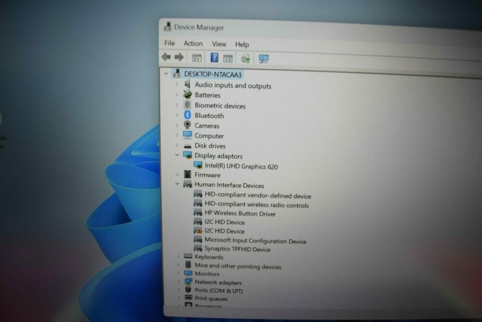Open the Help menu

(242, 44)
